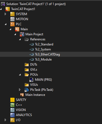Collapse the TwinCAT Project1 node

1,9
